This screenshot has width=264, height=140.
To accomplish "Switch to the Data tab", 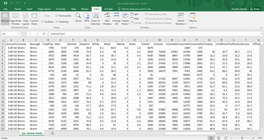I will point(73,9).
